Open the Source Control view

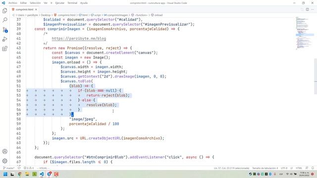click(4, 30)
